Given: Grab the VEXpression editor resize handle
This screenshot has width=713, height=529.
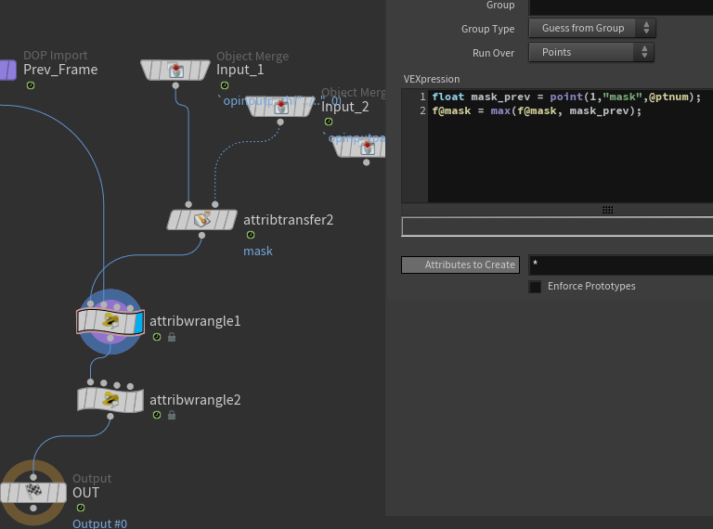Looking at the screenshot, I should [607, 210].
